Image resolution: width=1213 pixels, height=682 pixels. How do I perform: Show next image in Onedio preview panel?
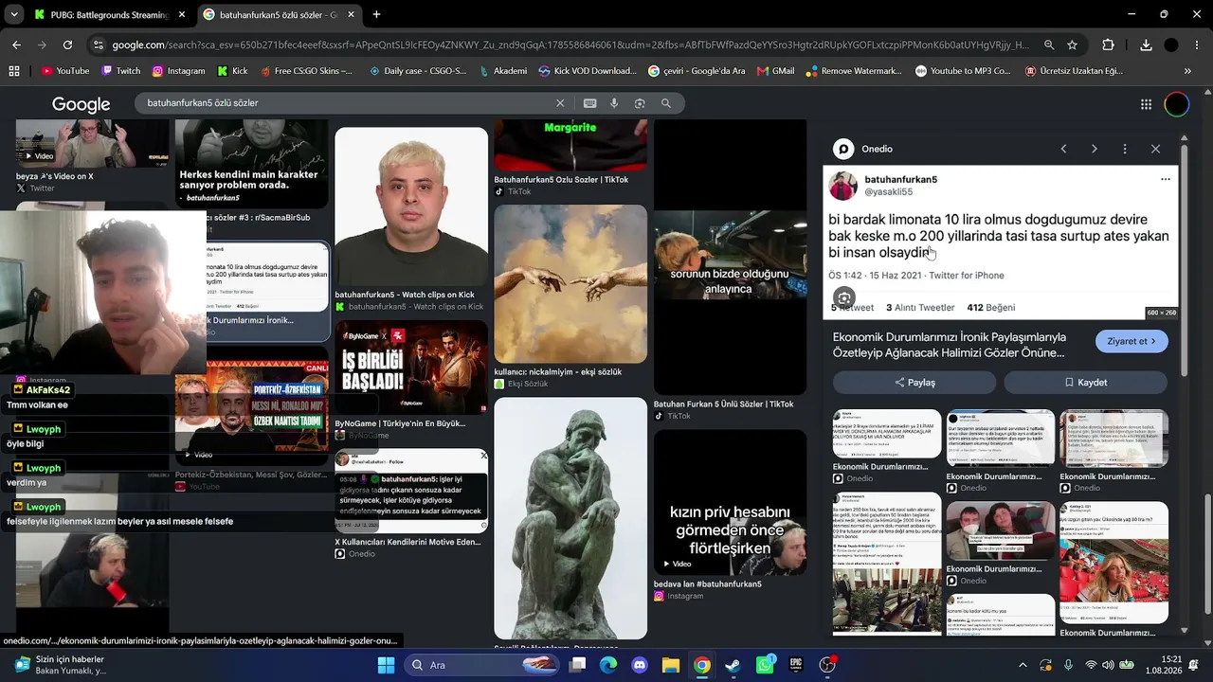pyautogui.click(x=1094, y=149)
